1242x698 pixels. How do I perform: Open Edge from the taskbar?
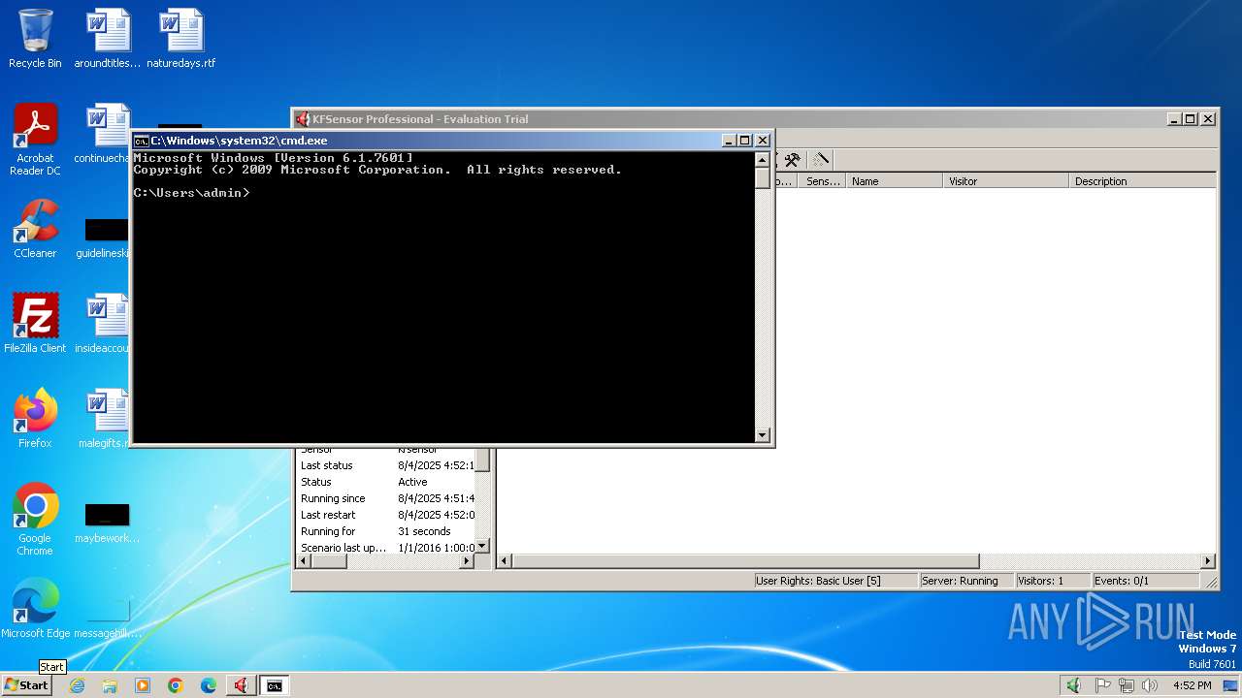tap(209, 685)
